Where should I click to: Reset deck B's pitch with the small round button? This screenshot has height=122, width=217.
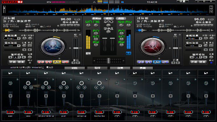(180, 48)
